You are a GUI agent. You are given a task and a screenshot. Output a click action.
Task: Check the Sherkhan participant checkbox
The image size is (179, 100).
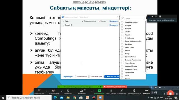click(122, 44)
